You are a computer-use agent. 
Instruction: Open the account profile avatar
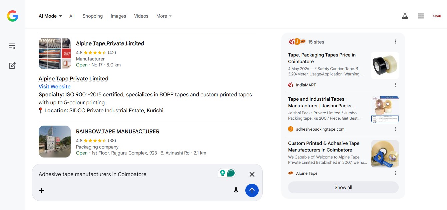pos(437,16)
